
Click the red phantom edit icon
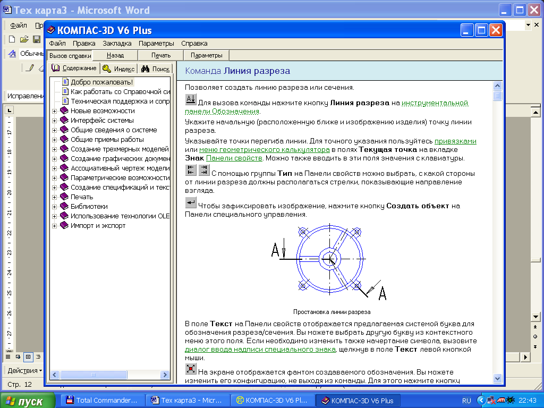[191, 369]
